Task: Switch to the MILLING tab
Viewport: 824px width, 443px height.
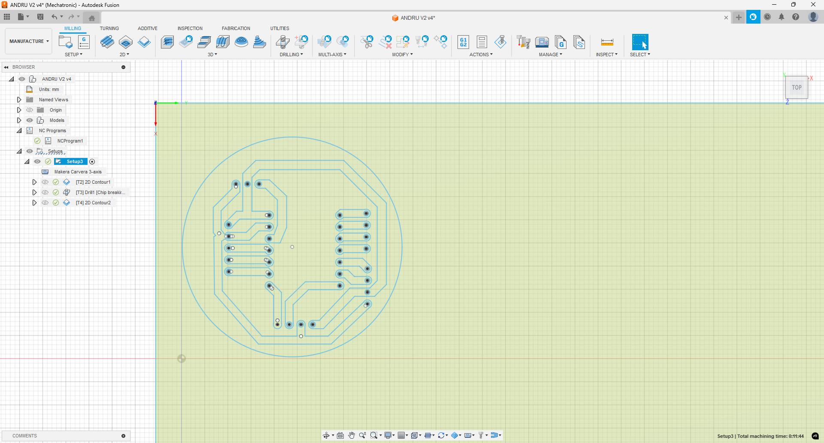Action: [73, 28]
